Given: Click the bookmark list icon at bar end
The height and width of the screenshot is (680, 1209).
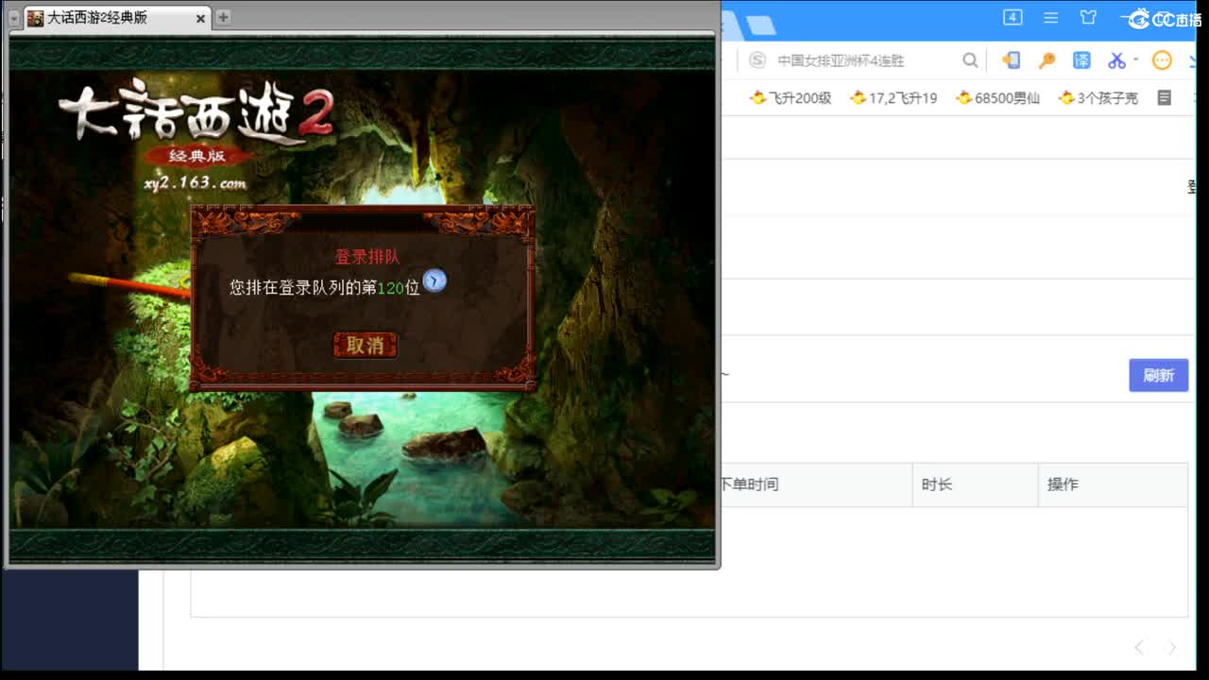Looking at the screenshot, I should coord(1165,98).
